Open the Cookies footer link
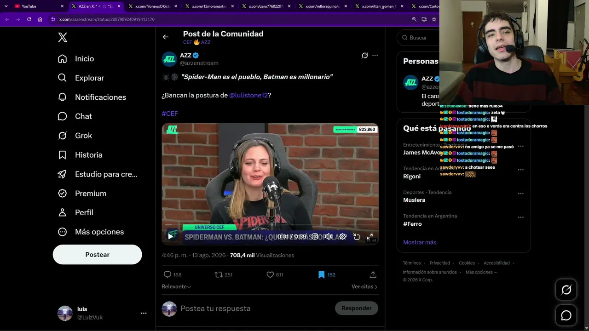Viewport: 589px width, 331px height. pyautogui.click(x=467, y=263)
